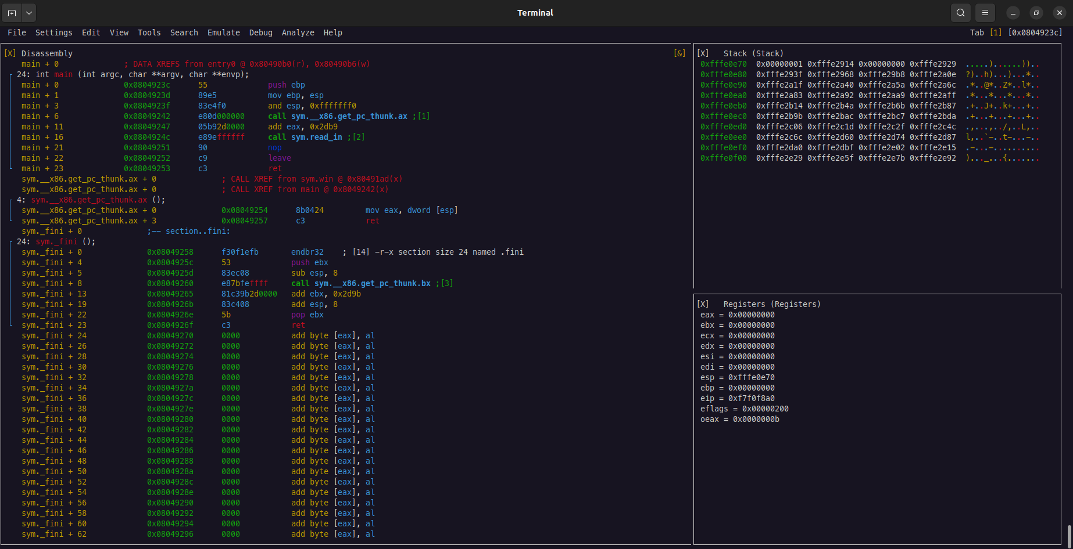The image size is (1073, 549).
Task: Select the sym._fini + 62 row
Action: (x=198, y=534)
